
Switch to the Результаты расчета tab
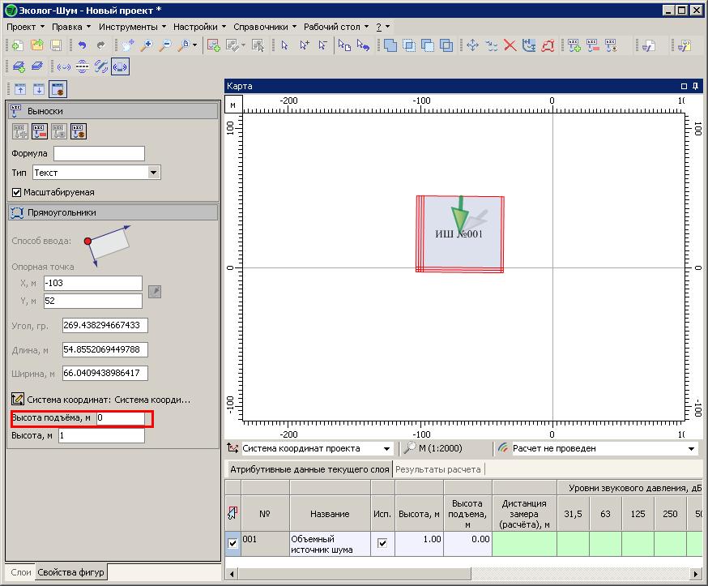click(x=437, y=469)
